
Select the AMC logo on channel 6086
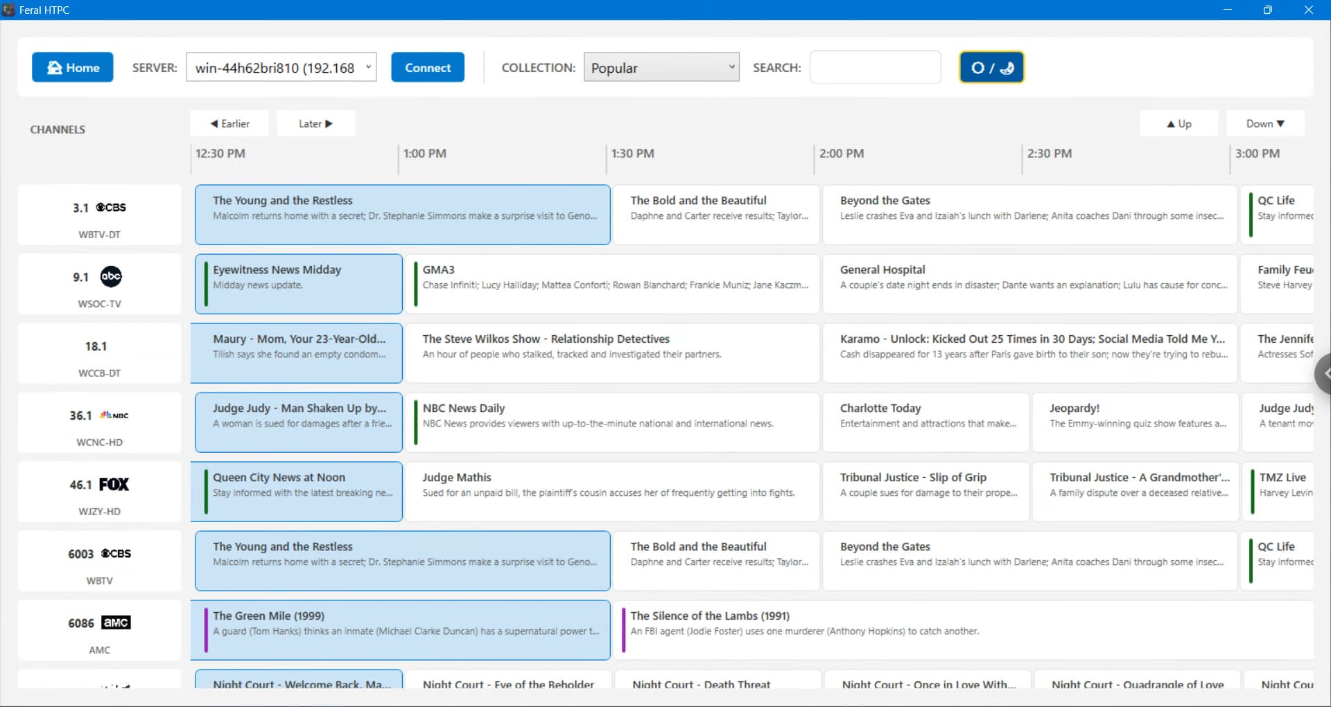pyautogui.click(x=116, y=623)
